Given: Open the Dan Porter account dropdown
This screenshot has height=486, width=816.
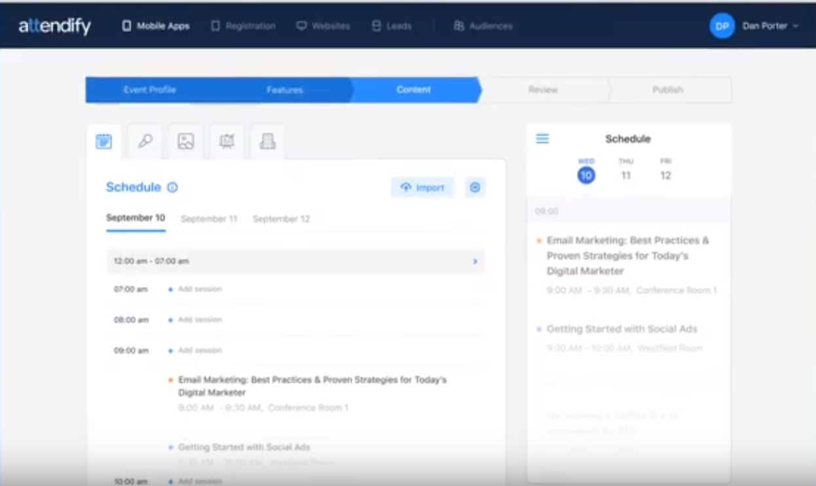Looking at the screenshot, I should pos(754,26).
